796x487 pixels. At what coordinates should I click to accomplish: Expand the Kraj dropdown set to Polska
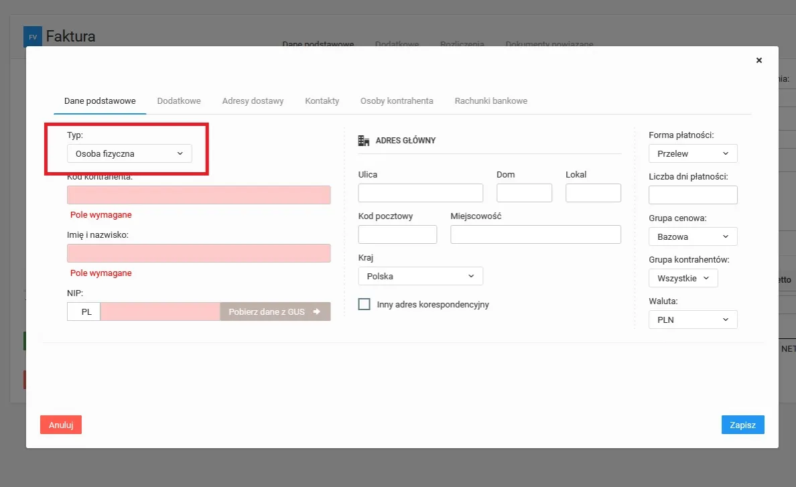[x=420, y=276]
